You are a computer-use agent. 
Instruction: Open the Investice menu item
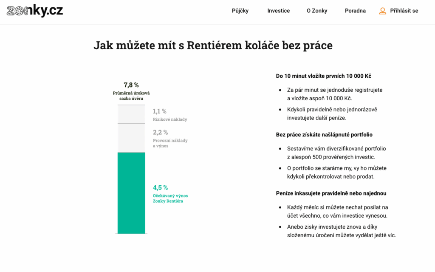coord(278,11)
